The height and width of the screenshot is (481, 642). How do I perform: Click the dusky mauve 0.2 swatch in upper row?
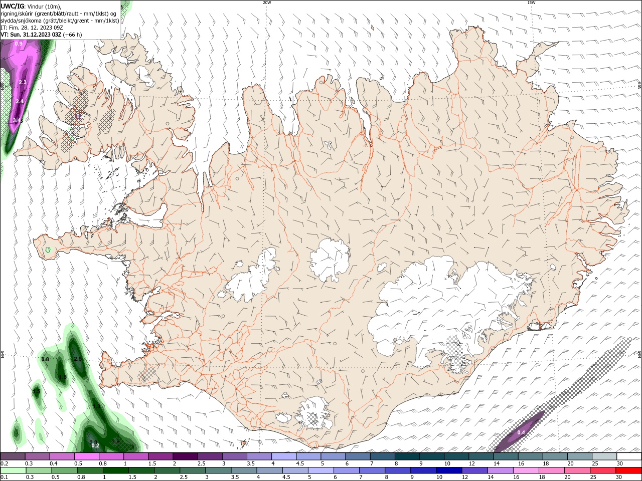pos(13,456)
